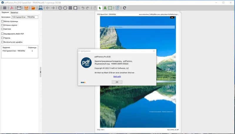Close the О программе dialog
Screen dimensions: 235x134
point(154,51)
